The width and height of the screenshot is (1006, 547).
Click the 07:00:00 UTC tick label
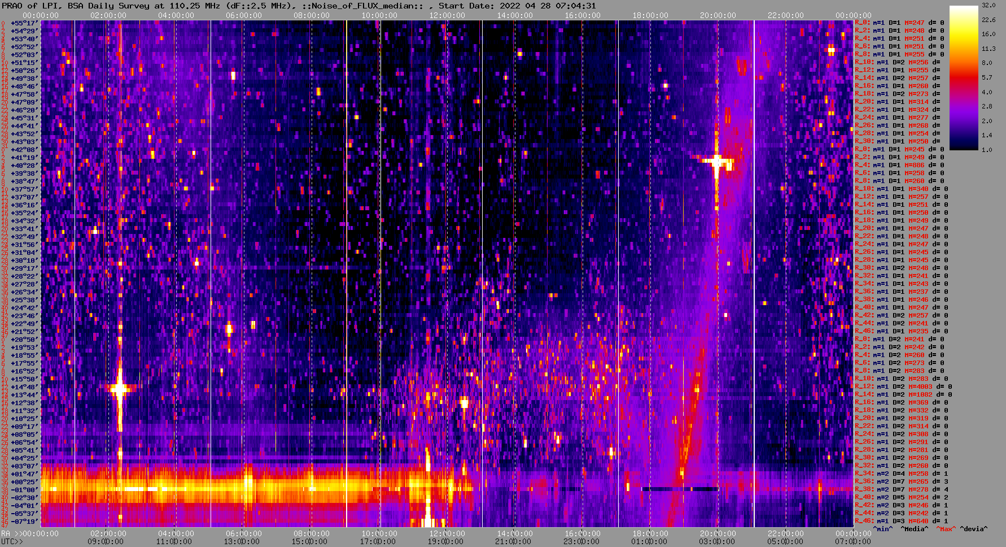[x=852, y=541]
